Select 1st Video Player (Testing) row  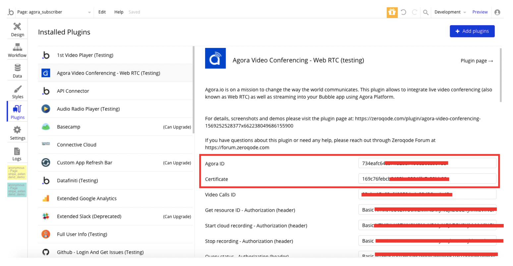[x=115, y=55]
